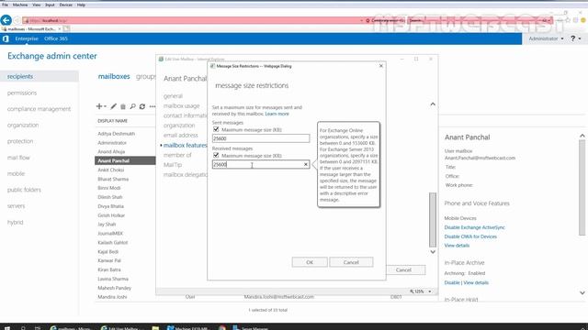This screenshot has height=330, width=588.
Task: Select mailbox features in Edit User Mailbox
Action: pos(186,145)
